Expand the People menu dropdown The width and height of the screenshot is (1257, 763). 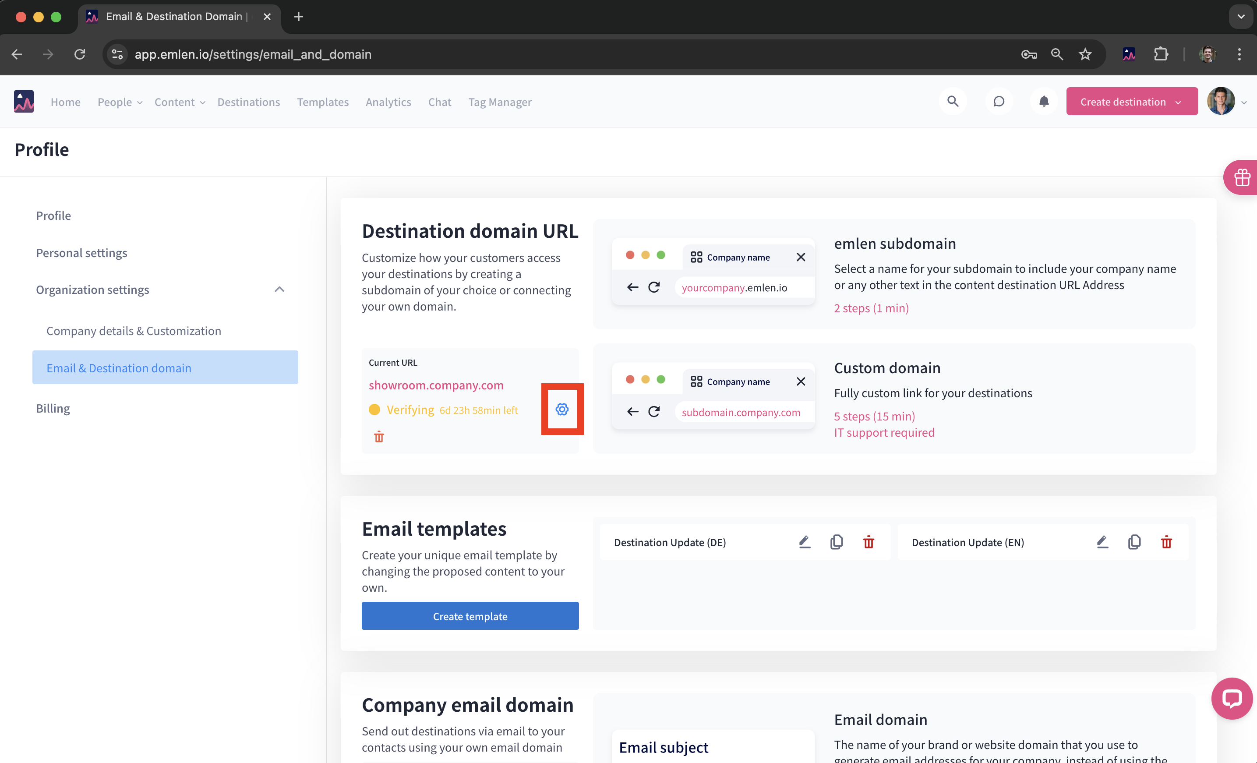pyautogui.click(x=120, y=102)
